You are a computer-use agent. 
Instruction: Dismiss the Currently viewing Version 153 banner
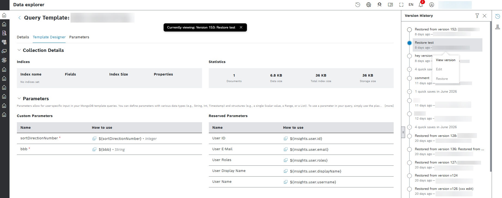(x=241, y=27)
